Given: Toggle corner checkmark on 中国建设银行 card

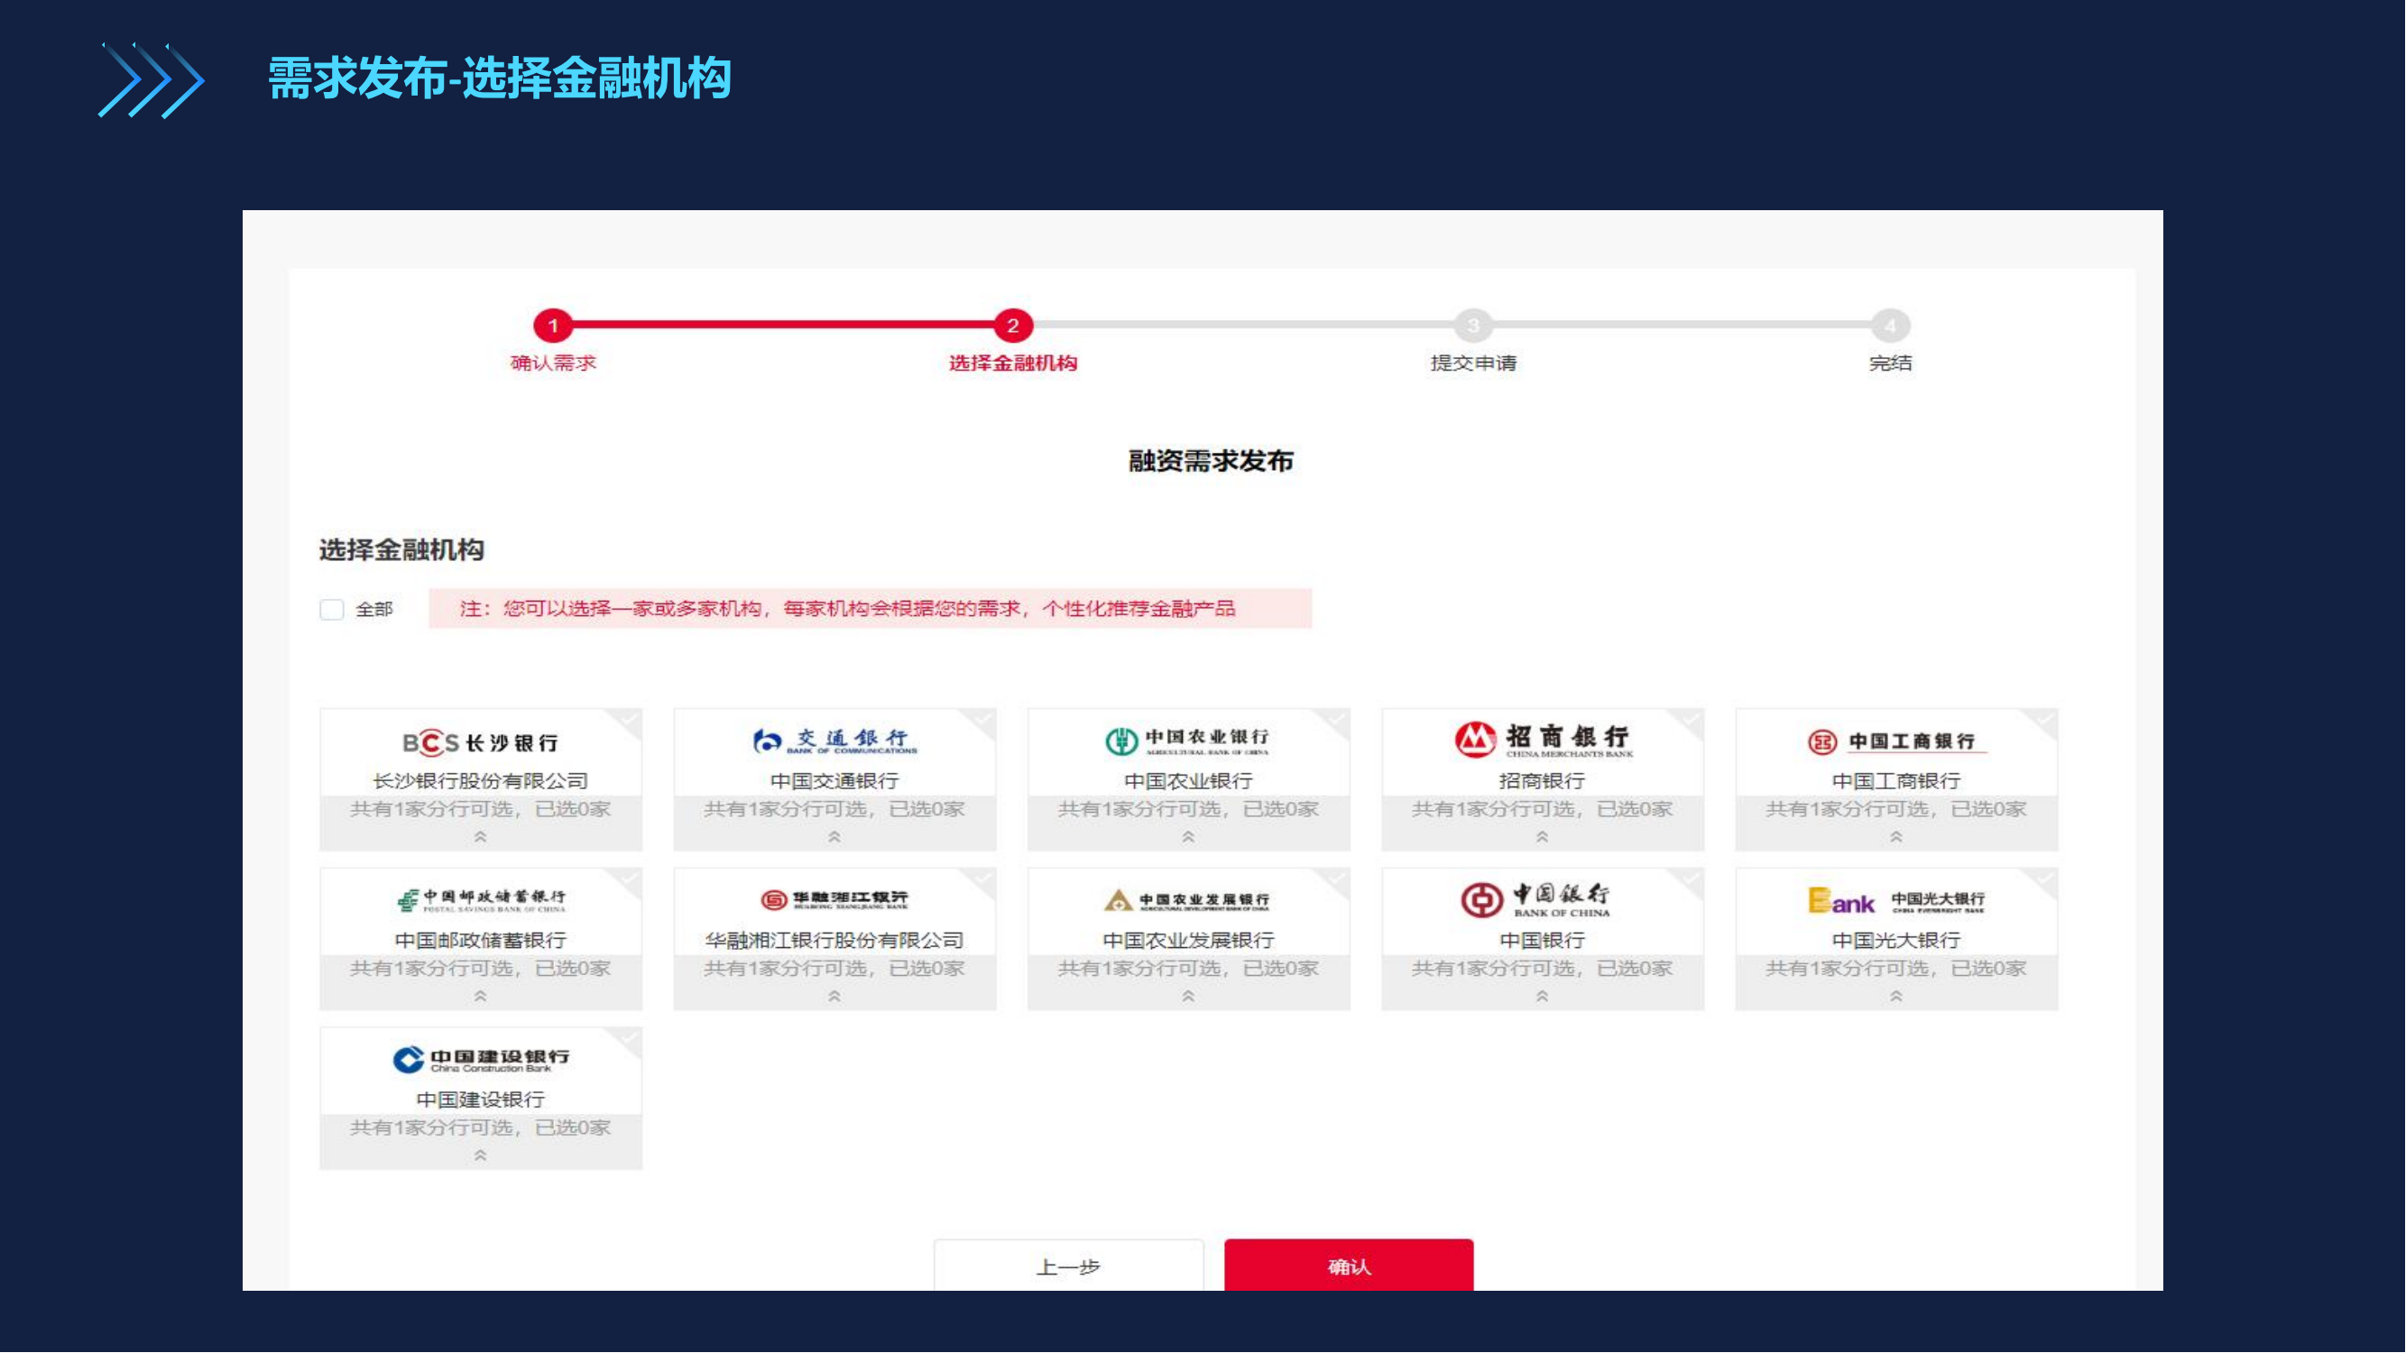Looking at the screenshot, I should pyautogui.click(x=629, y=1039).
